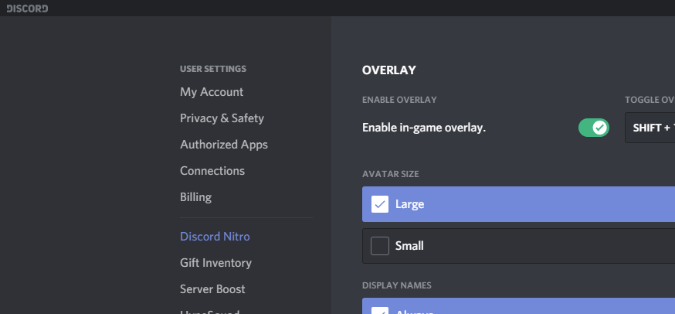
Task: Click the AVATAR SIZE label
Action: (x=391, y=174)
